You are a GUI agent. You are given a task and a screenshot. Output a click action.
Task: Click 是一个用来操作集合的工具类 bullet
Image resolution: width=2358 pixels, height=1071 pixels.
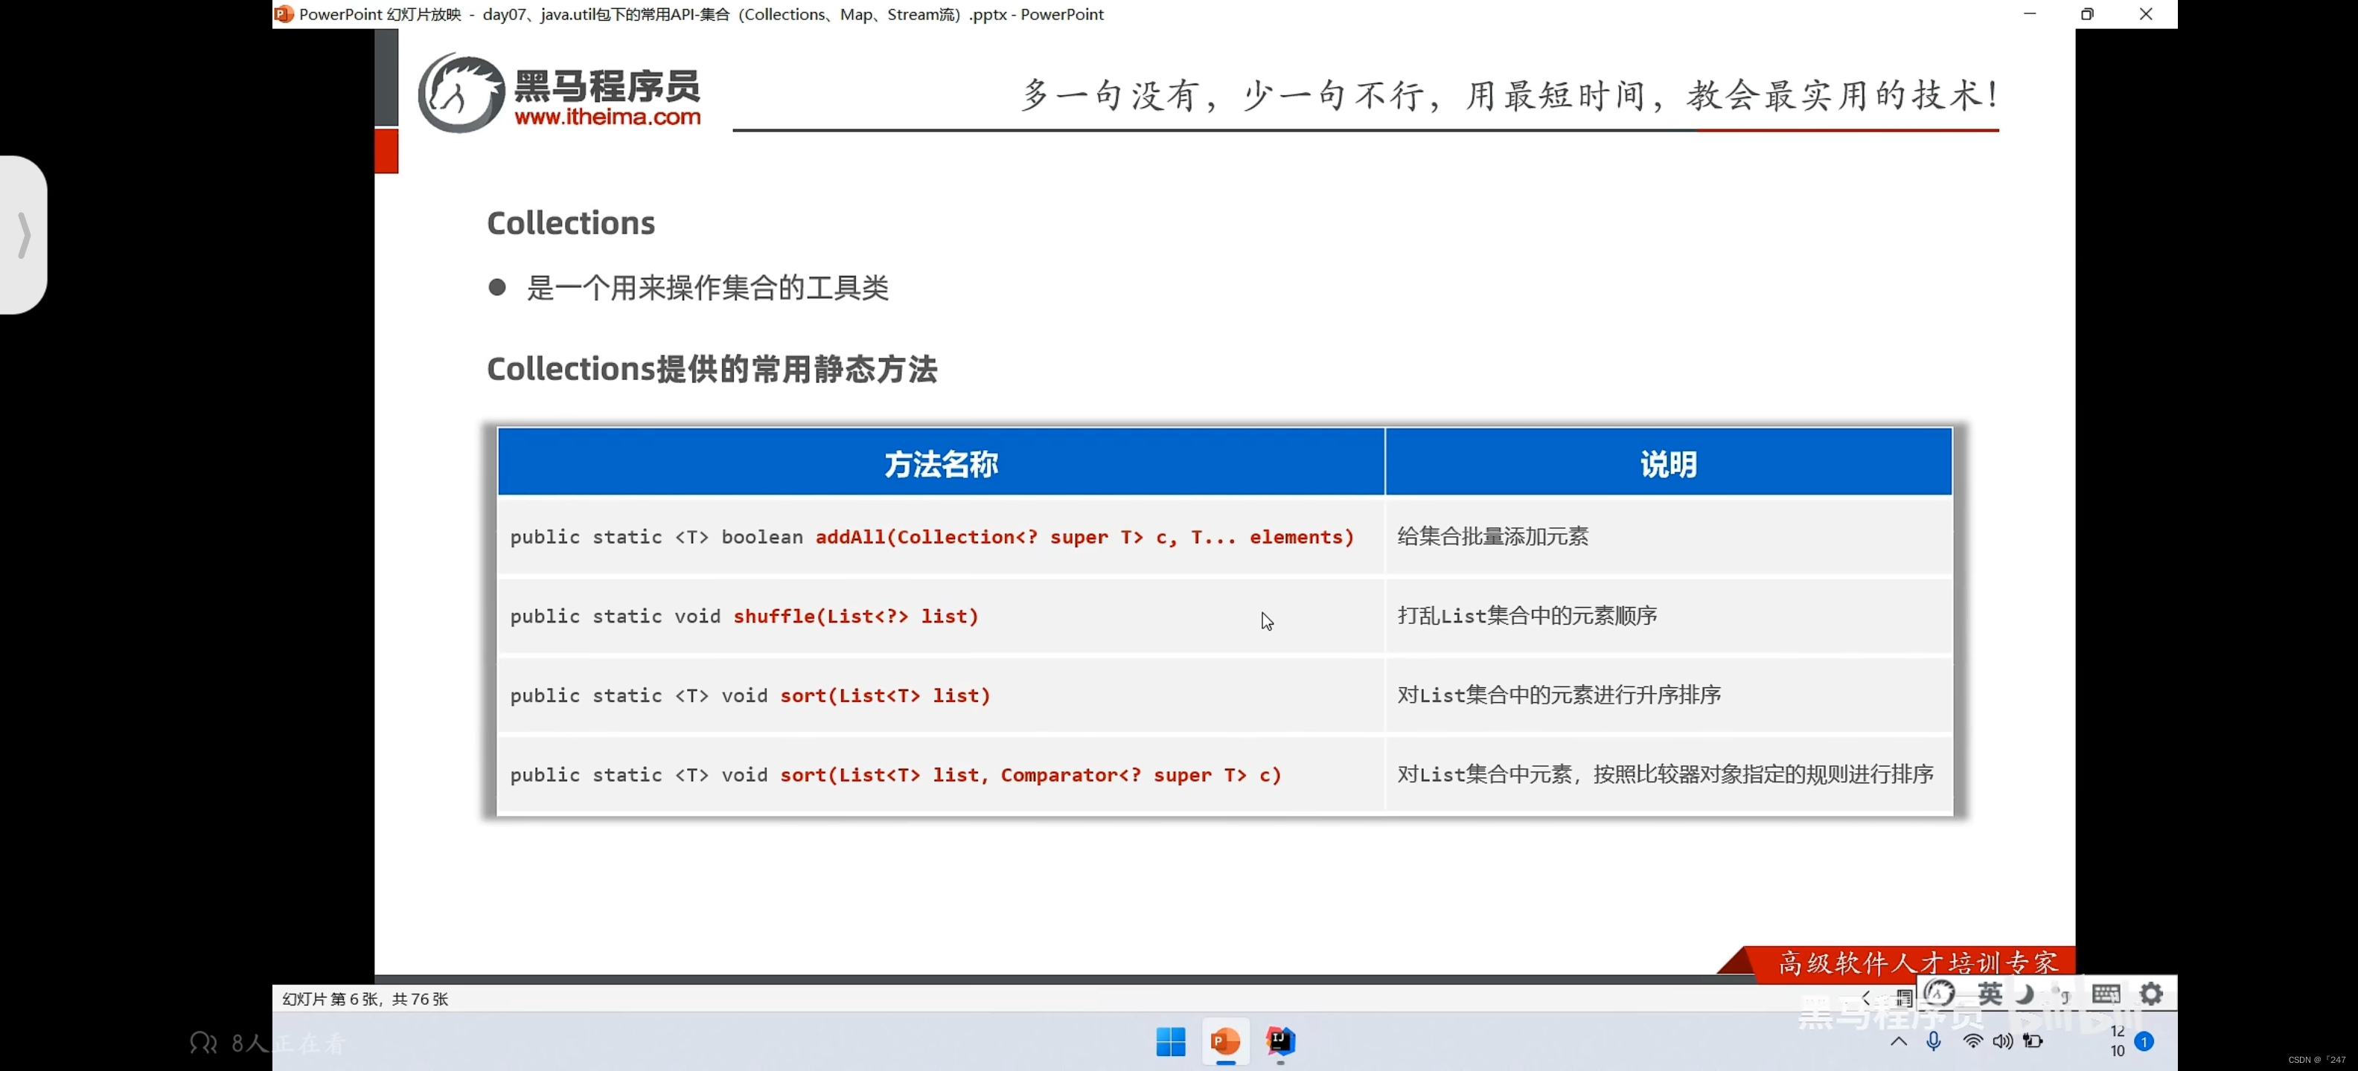pyautogui.click(x=708, y=288)
